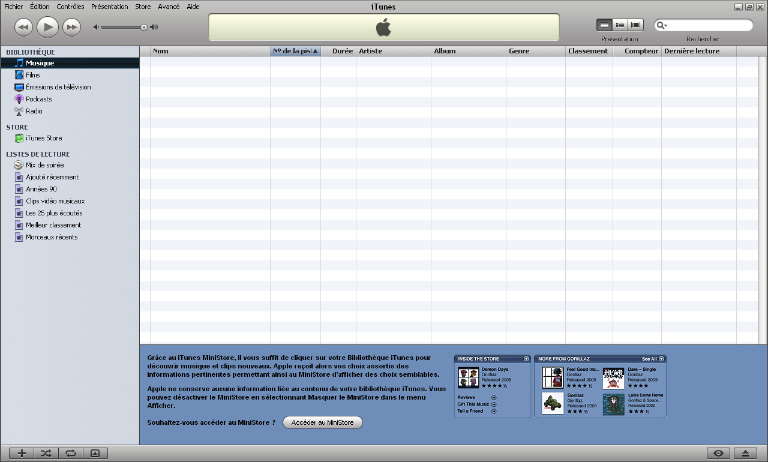This screenshot has height=462, width=768.
Task: Select Films in the library
Action: pyautogui.click(x=70, y=75)
